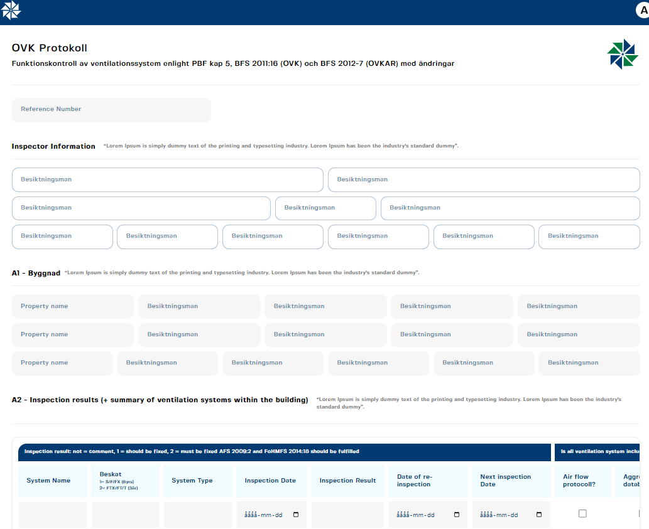Open calendar picker for Next inspection Date
The image size is (649, 529).
click(x=539, y=515)
